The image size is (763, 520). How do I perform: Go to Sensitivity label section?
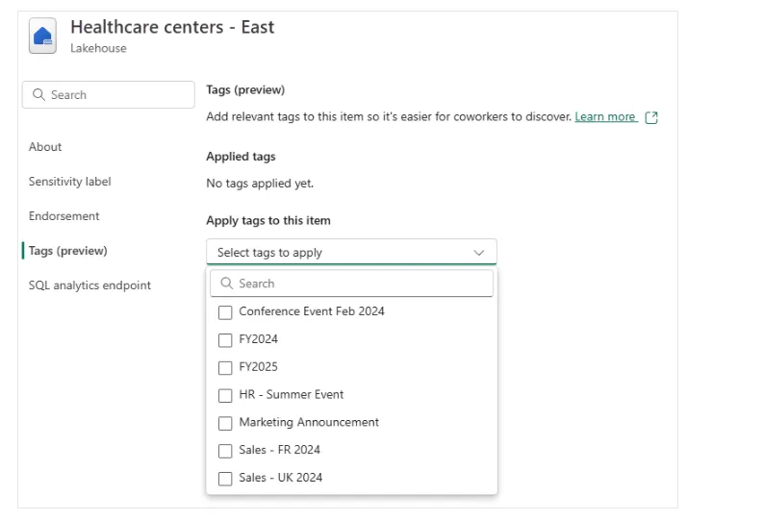pos(69,182)
